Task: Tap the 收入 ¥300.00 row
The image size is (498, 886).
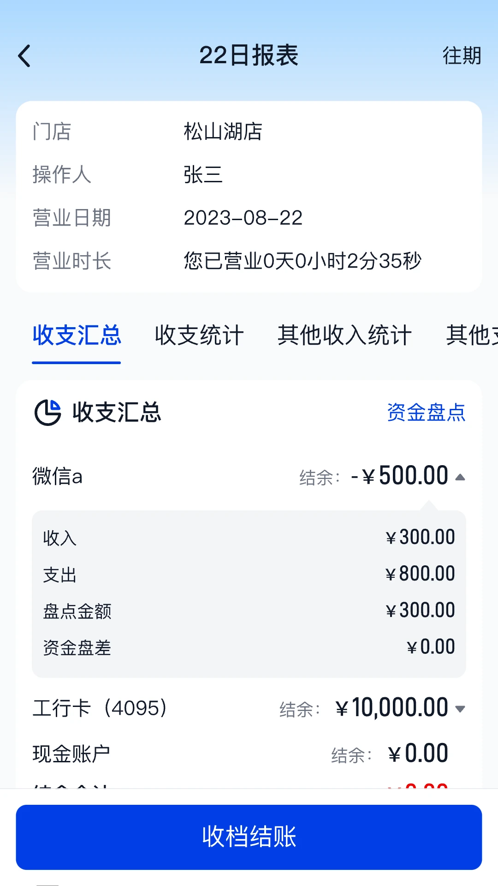Action: coord(249,538)
